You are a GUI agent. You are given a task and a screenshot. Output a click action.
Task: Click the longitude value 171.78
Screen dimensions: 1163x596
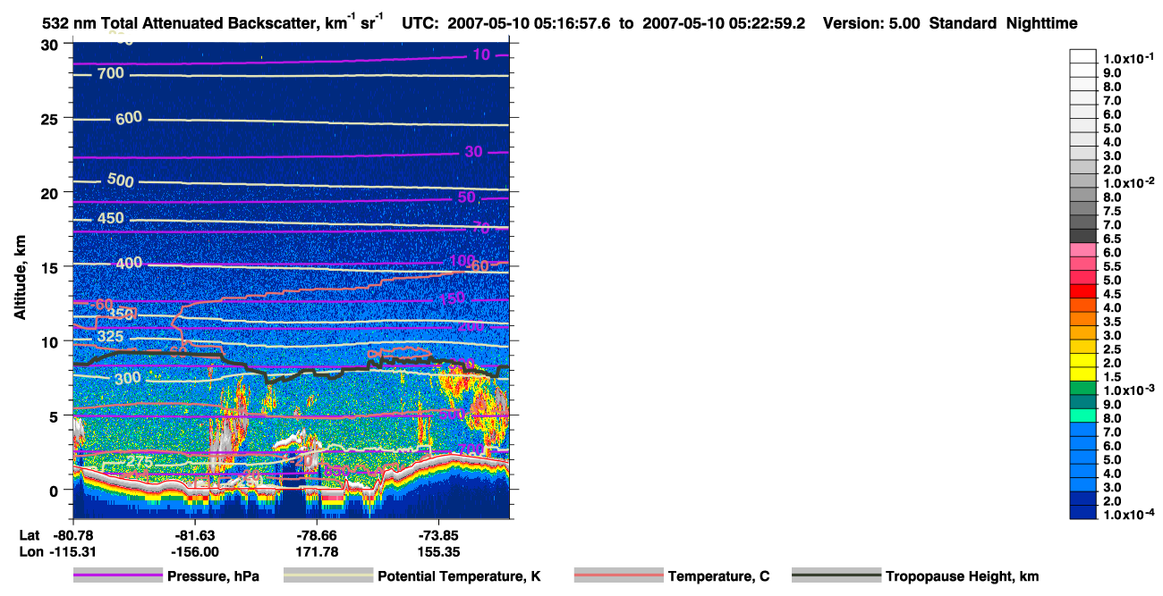pyautogui.click(x=316, y=552)
